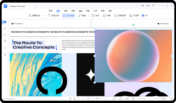Toggle the 阅读 checkbox

(143, 16)
